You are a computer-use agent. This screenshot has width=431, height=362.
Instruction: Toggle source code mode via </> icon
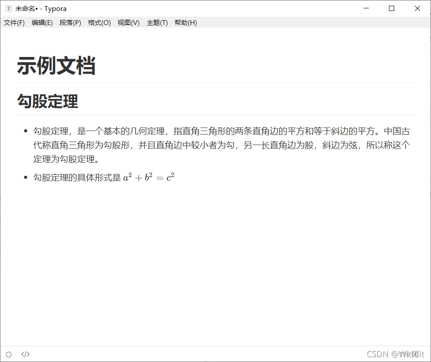tap(25, 354)
